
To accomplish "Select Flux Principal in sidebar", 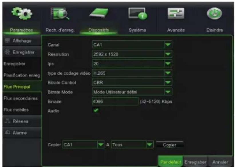I will click(22, 87).
